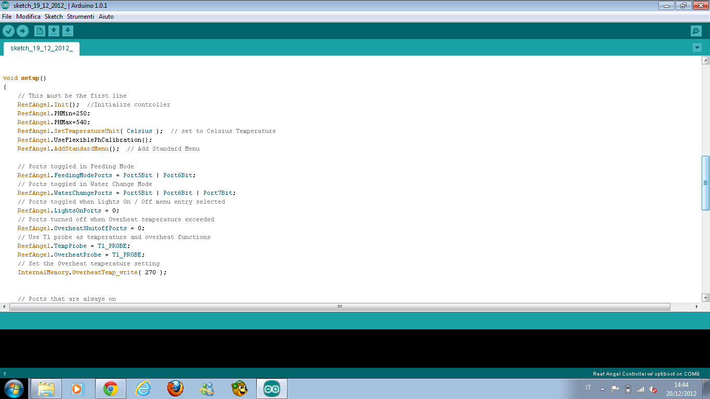The image size is (710, 399).
Task: Click the vertical scrollbar thumb in editor
Action: pyautogui.click(x=705, y=183)
